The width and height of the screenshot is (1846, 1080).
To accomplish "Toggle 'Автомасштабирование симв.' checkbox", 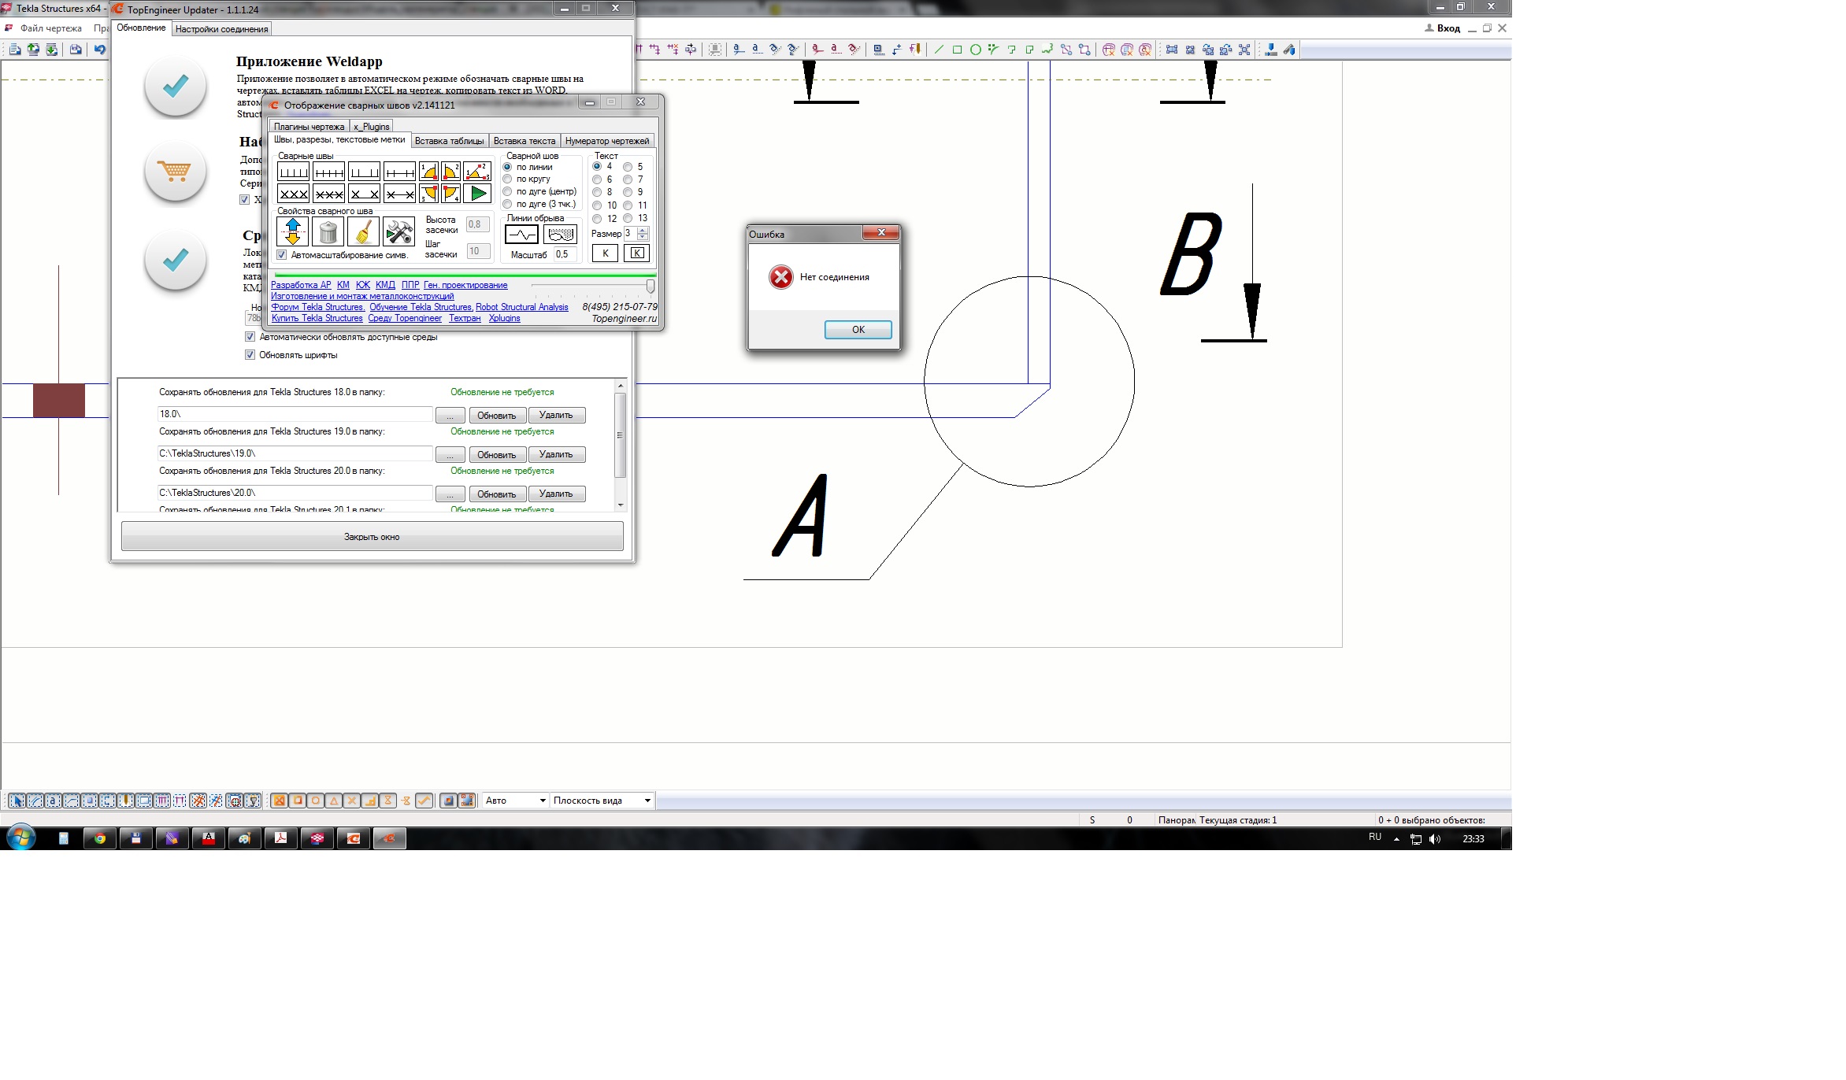I will pos(282,255).
